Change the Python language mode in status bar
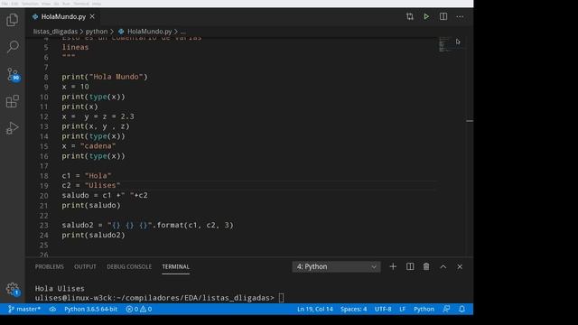 click(424, 309)
